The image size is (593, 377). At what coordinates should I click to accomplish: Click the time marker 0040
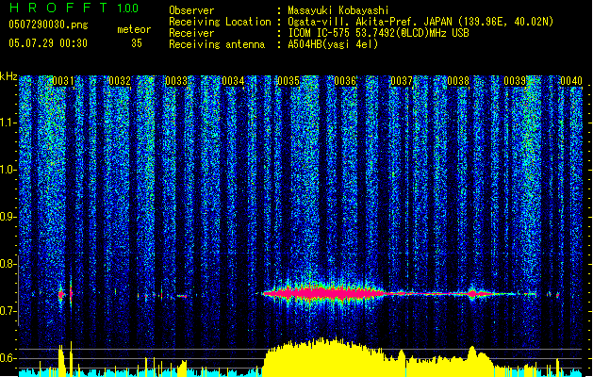coord(571,81)
